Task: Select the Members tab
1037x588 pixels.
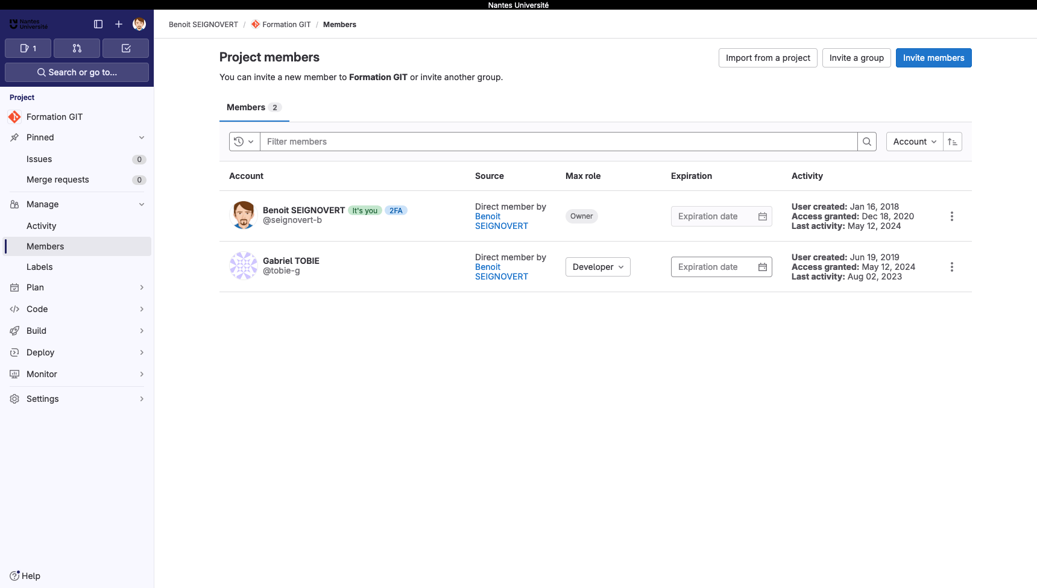Action: click(254, 107)
